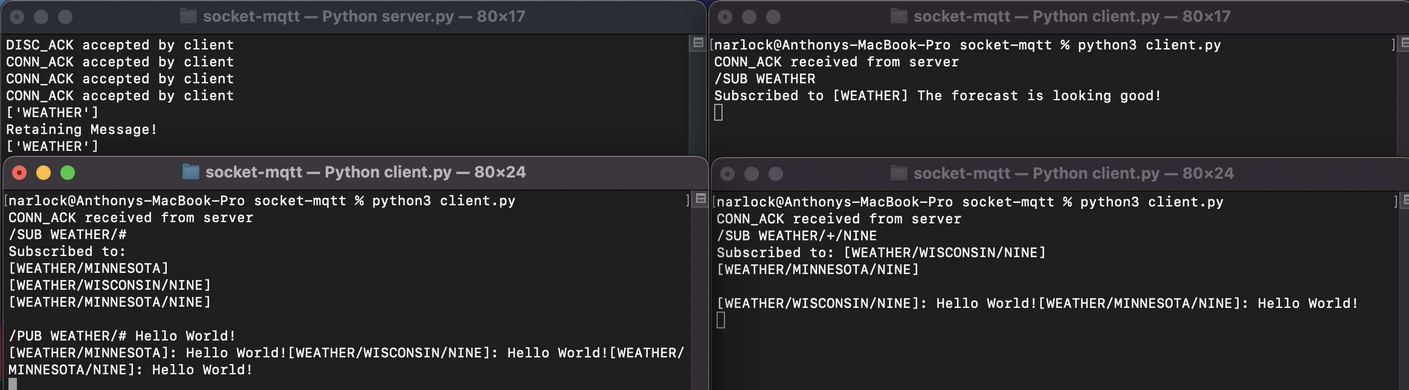
Task: Zoom the active client.py window with the green button
Action: [x=68, y=173]
